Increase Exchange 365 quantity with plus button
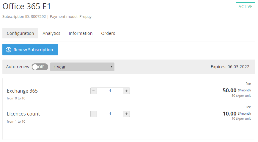This screenshot has width=258, height=142. coord(126,91)
